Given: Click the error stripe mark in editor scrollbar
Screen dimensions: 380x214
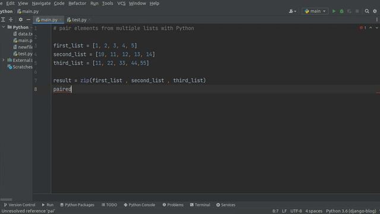Looking at the screenshot, I should tap(378, 93).
